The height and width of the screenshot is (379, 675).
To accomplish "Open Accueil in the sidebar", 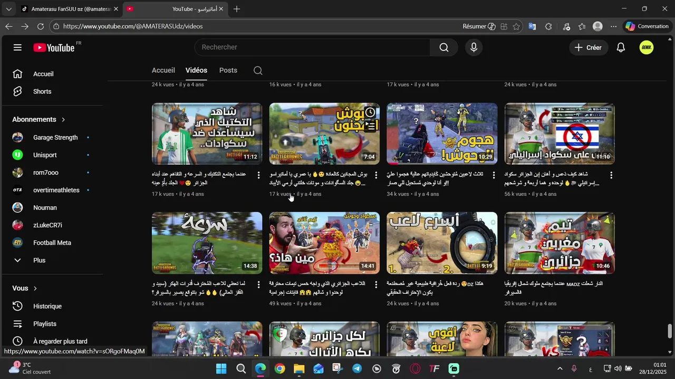I will pos(52,74).
